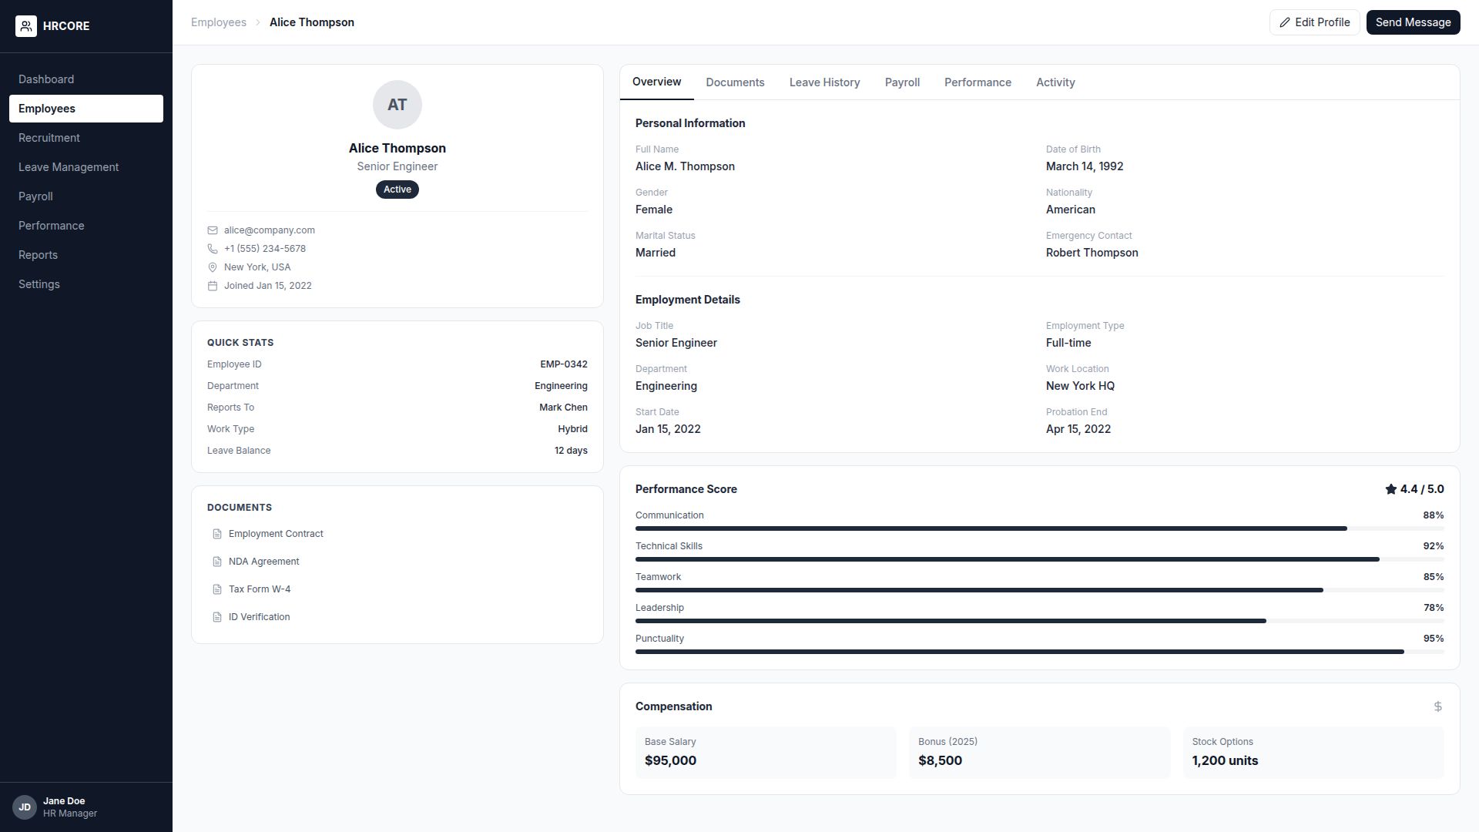Screen dimensions: 1479x832
Task: Click the star icon next to 4.4 / 5.0
Action: [x=1391, y=489]
